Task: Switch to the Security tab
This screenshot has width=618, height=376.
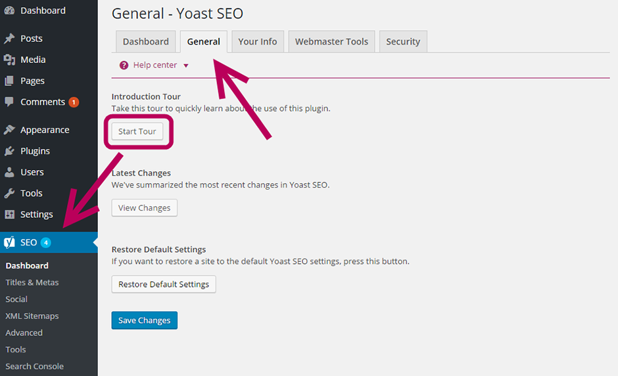Action: point(403,42)
